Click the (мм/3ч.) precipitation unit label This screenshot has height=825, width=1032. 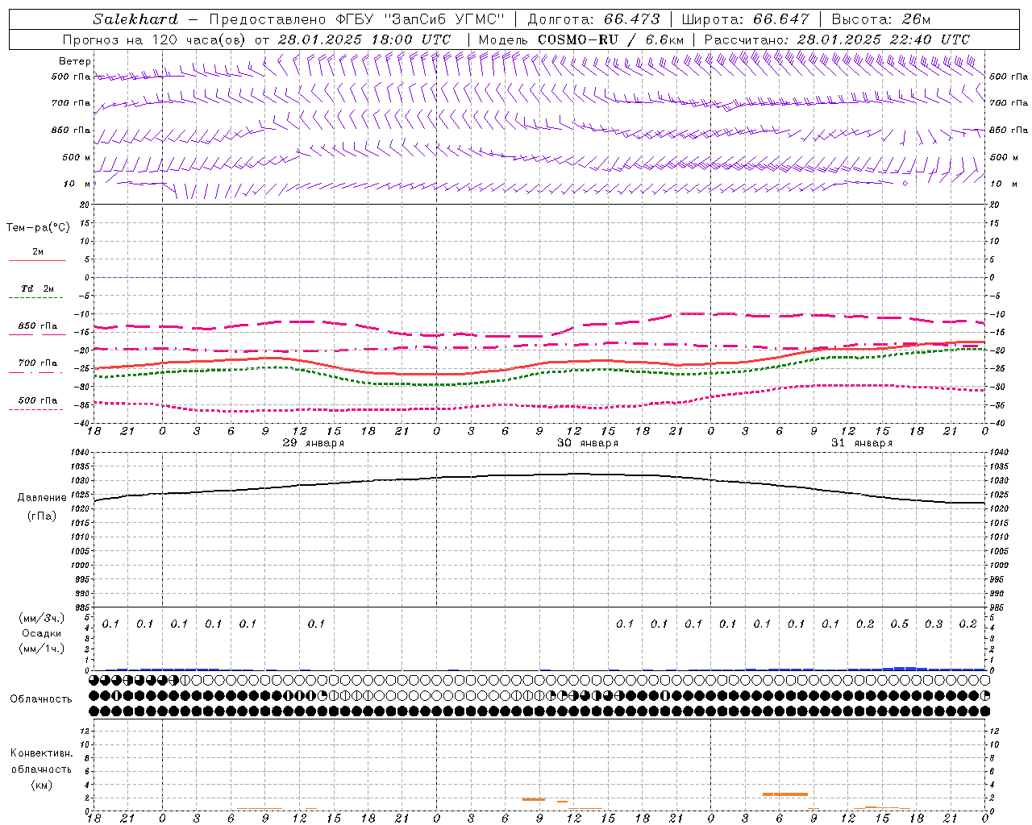click(x=42, y=618)
